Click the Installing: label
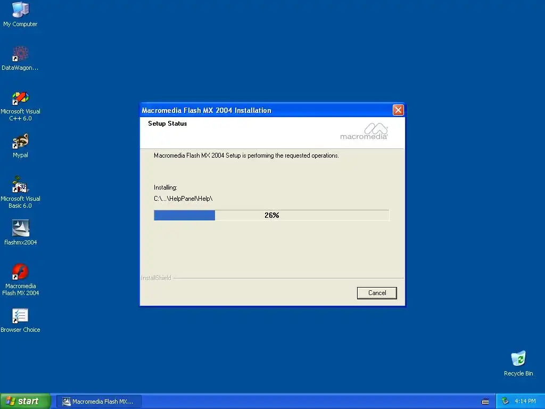 pos(166,187)
